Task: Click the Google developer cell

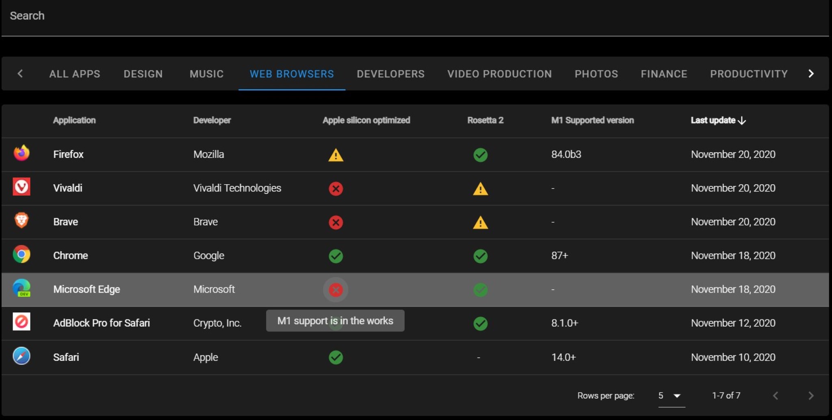Action: [x=209, y=255]
